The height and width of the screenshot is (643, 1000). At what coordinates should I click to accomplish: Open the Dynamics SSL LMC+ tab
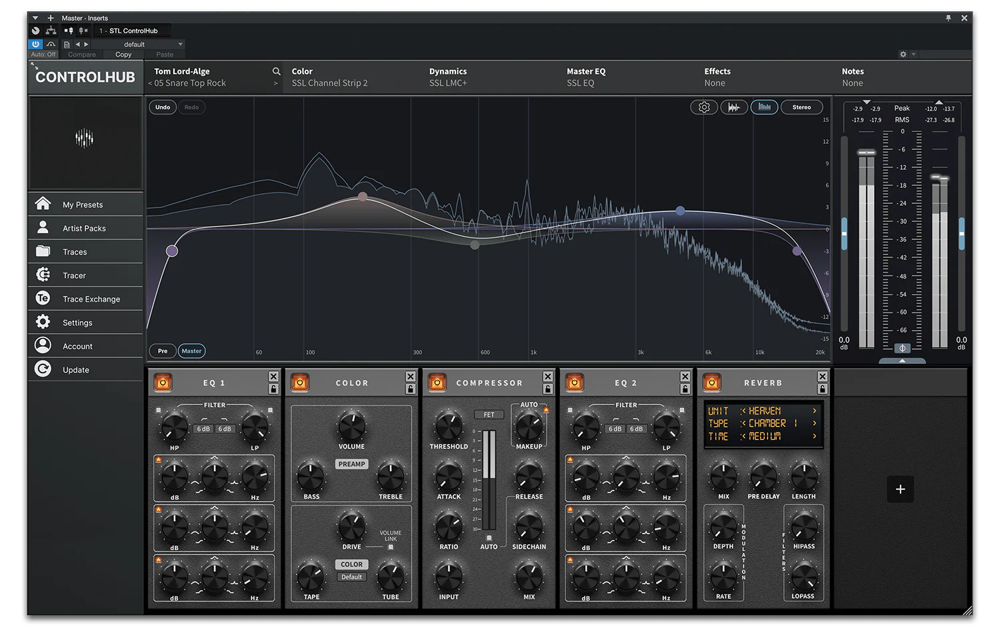pyautogui.click(x=448, y=77)
